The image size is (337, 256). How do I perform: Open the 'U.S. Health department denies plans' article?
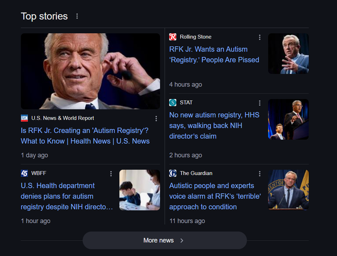(x=67, y=196)
